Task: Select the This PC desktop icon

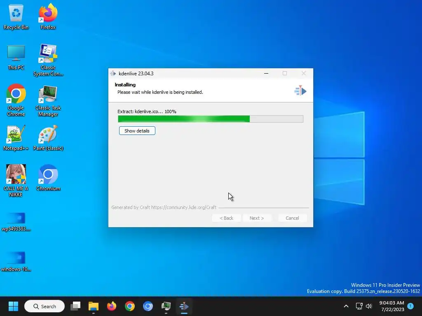Action: pyautogui.click(x=16, y=58)
